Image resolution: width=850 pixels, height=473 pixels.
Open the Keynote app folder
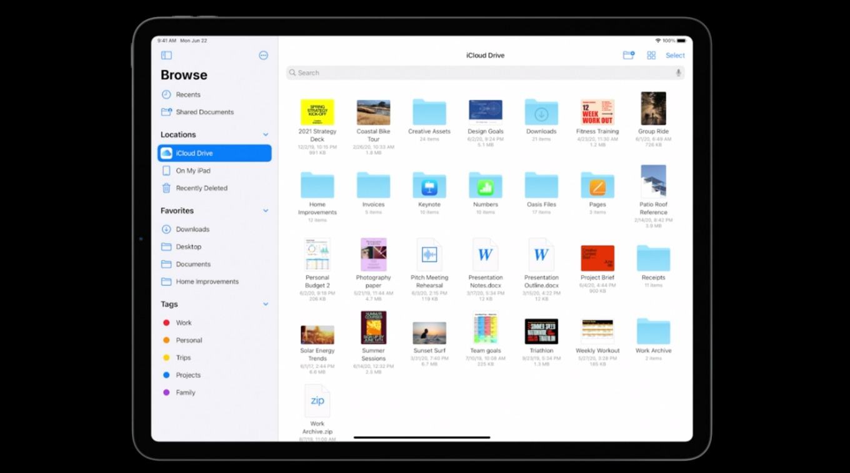click(x=429, y=185)
